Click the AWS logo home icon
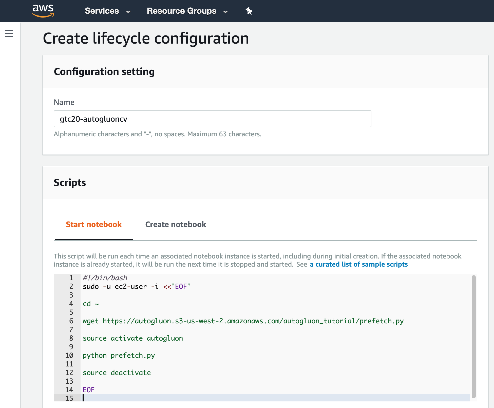The height and width of the screenshot is (408, 494). (43, 11)
